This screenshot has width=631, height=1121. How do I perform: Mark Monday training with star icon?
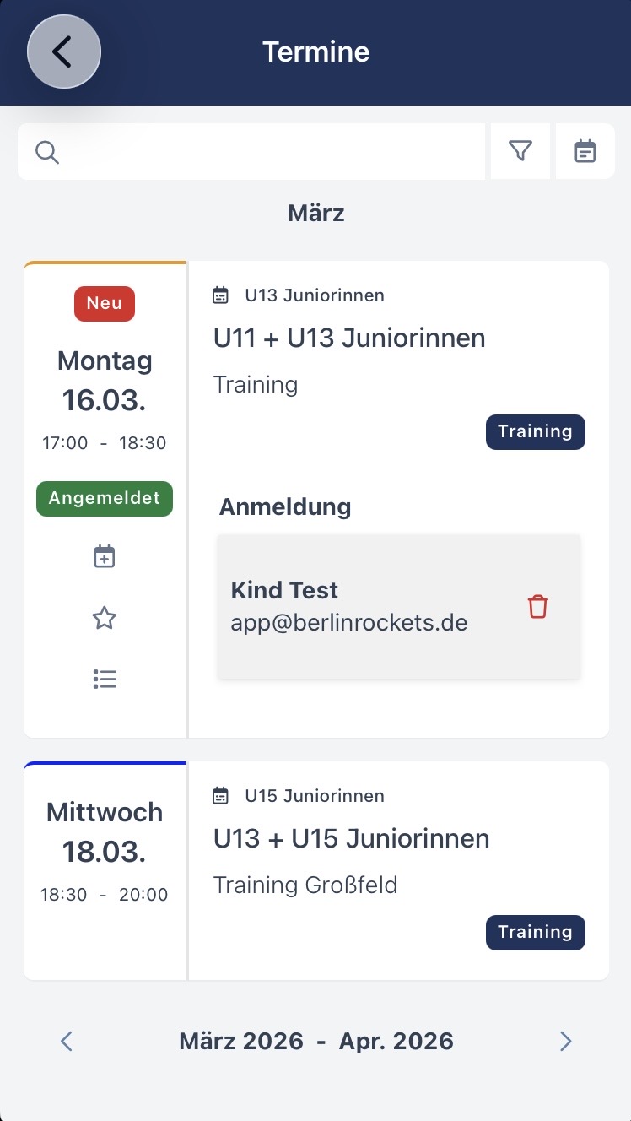(104, 619)
